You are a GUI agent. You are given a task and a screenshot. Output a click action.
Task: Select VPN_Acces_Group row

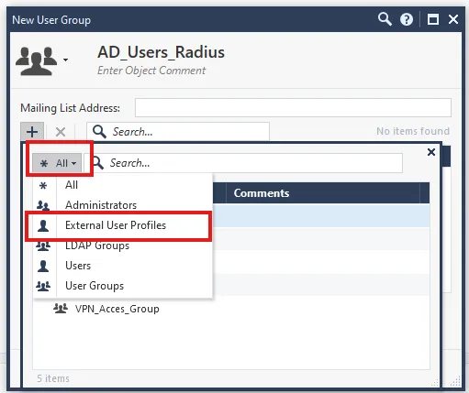click(x=231, y=309)
